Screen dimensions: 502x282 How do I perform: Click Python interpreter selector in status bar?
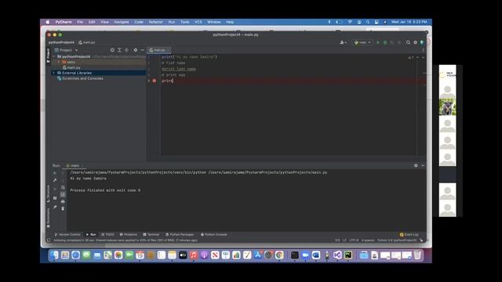coord(397,240)
